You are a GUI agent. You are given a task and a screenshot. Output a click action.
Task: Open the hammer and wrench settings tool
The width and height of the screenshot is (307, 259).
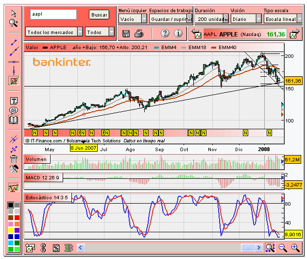pyautogui.click(x=14, y=169)
